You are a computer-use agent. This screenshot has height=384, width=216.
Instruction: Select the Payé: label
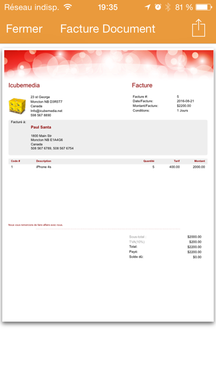133,252
